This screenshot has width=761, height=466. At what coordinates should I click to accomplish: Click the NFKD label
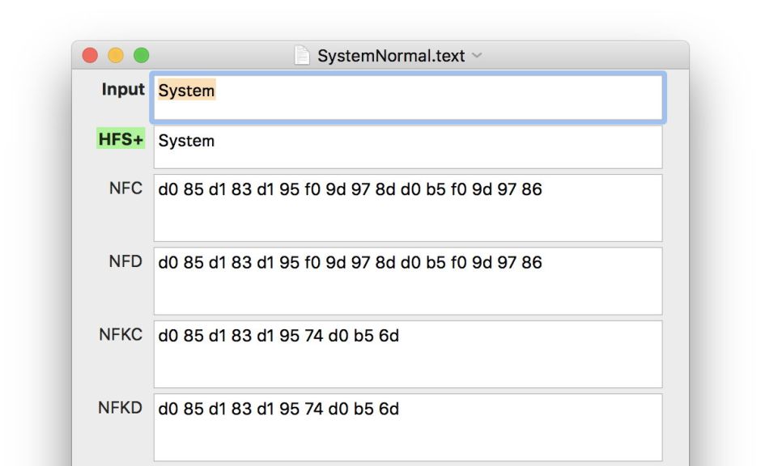[120, 407]
